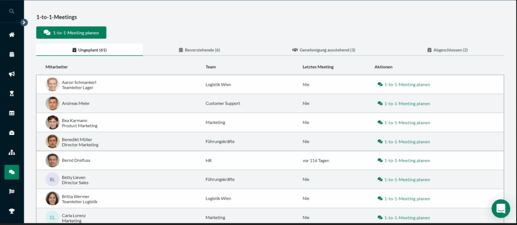Screen dimensions: 517x225
Task: Select the name Aaron Schmankerl
Action: click(x=79, y=82)
